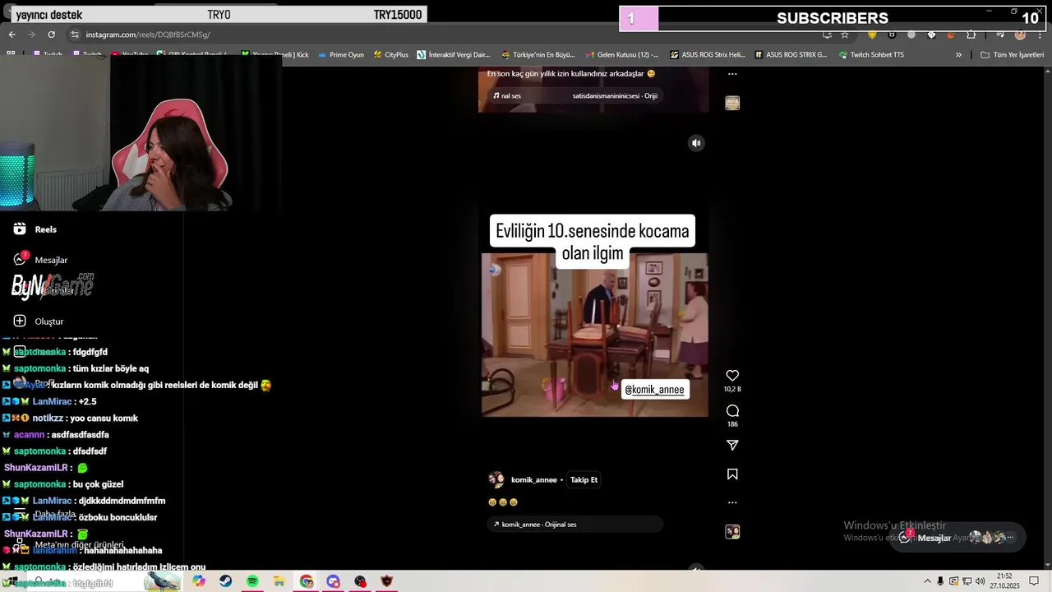Screen dimensions: 1052x592
Task: Click the komik_annee profile picture
Action: [496, 480]
